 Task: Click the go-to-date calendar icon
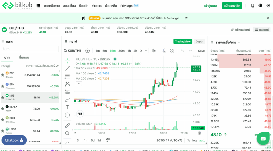108,140
